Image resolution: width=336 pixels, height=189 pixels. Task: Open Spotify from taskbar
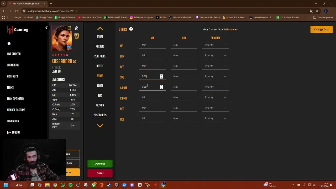pos(70,185)
